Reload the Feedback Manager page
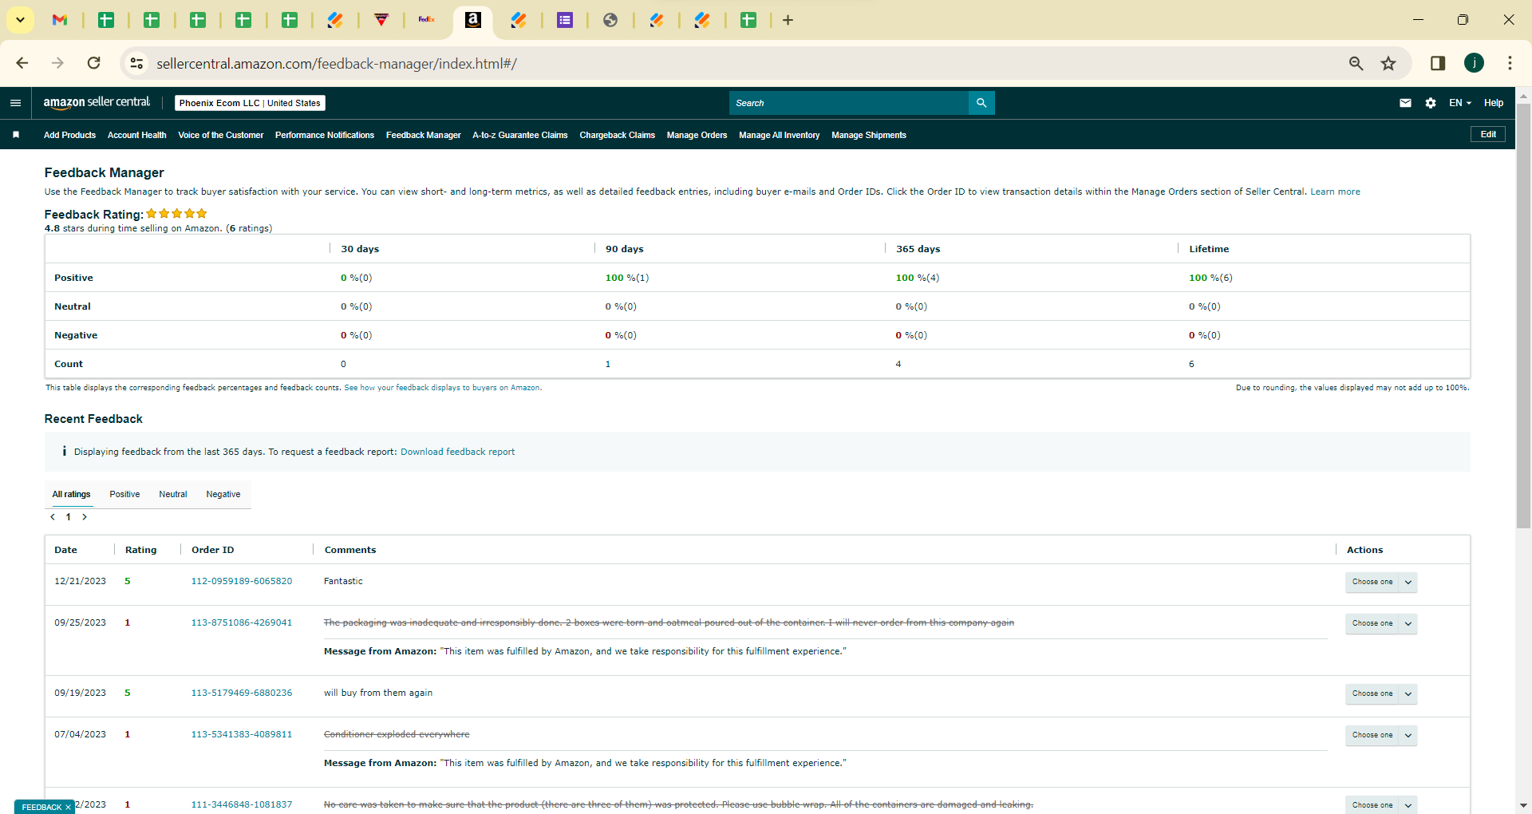Viewport: 1532px width, 814px height. 93,63
